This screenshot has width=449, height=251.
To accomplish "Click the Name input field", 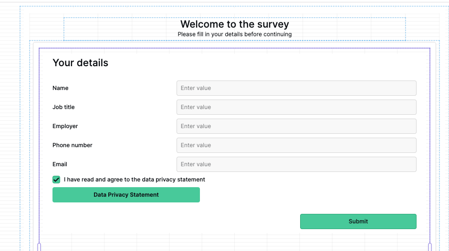I will (296, 88).
